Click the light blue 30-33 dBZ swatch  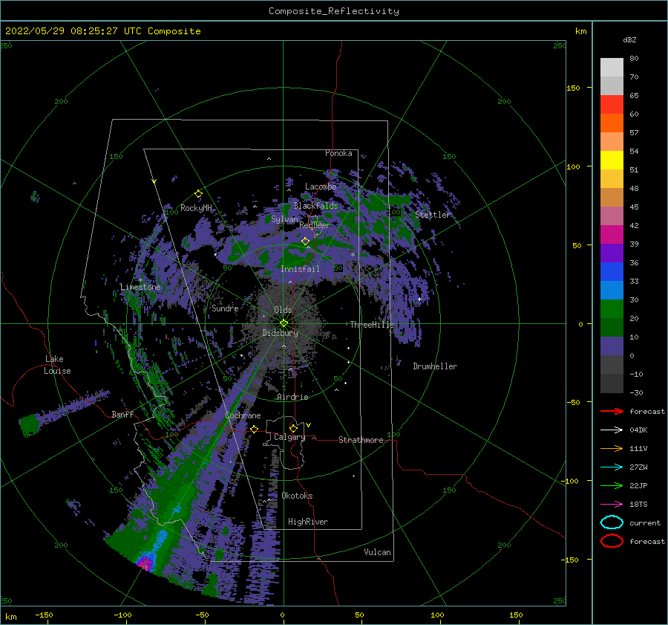[x=612, y=290]
